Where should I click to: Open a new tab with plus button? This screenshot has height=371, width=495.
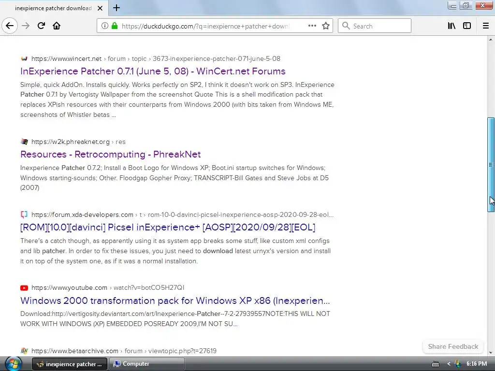click(116, 8)
